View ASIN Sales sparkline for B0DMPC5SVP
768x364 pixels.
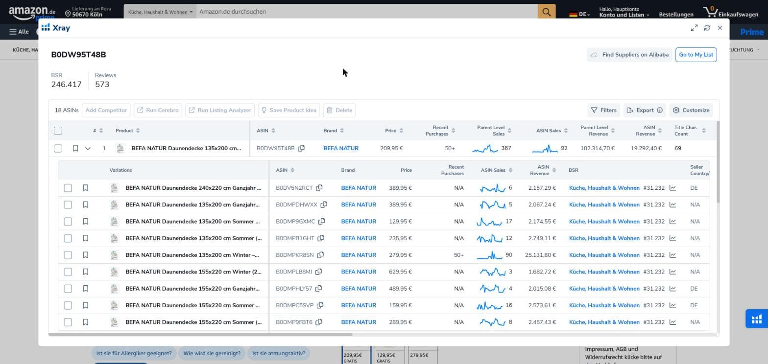[x=489, y=305]
